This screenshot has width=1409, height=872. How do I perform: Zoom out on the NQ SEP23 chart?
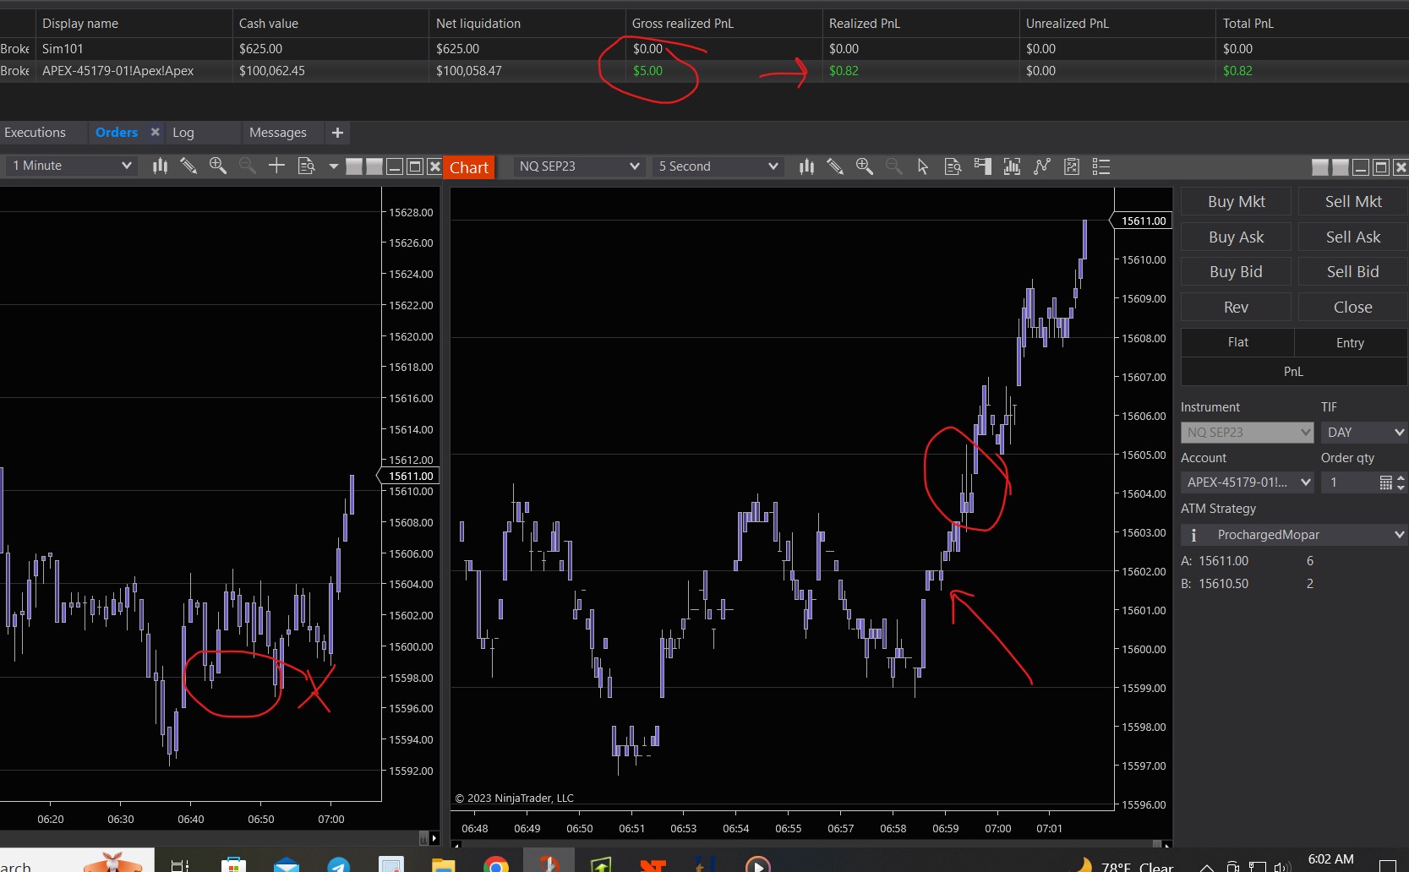pos(893,166)
